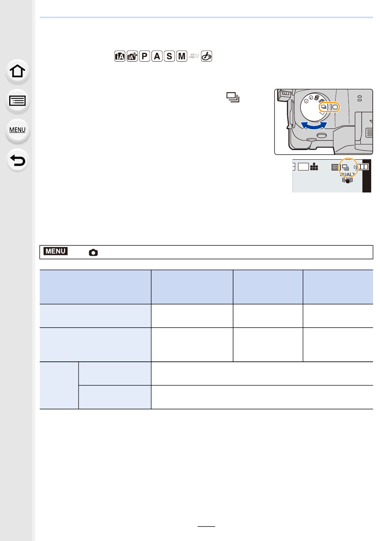Image resolution: width=380 pixels, height=541 pixels.
Task: Click the black MENU badge in the box
Action: (x=56, y=251)
